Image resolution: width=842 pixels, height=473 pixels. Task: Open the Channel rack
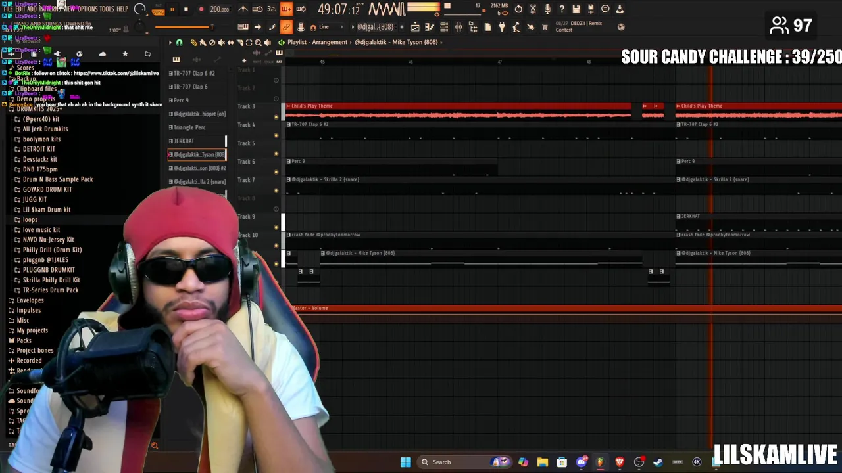coord(444,27)
